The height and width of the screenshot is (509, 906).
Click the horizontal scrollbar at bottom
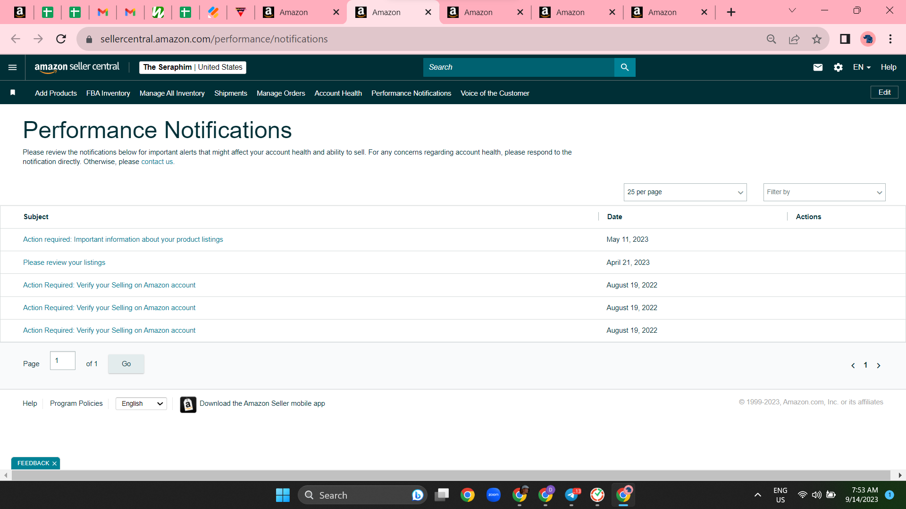[451, 475]
